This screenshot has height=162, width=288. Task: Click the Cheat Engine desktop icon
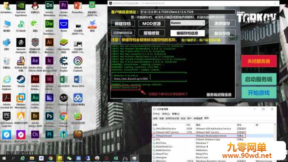click(x=63, y=63)
